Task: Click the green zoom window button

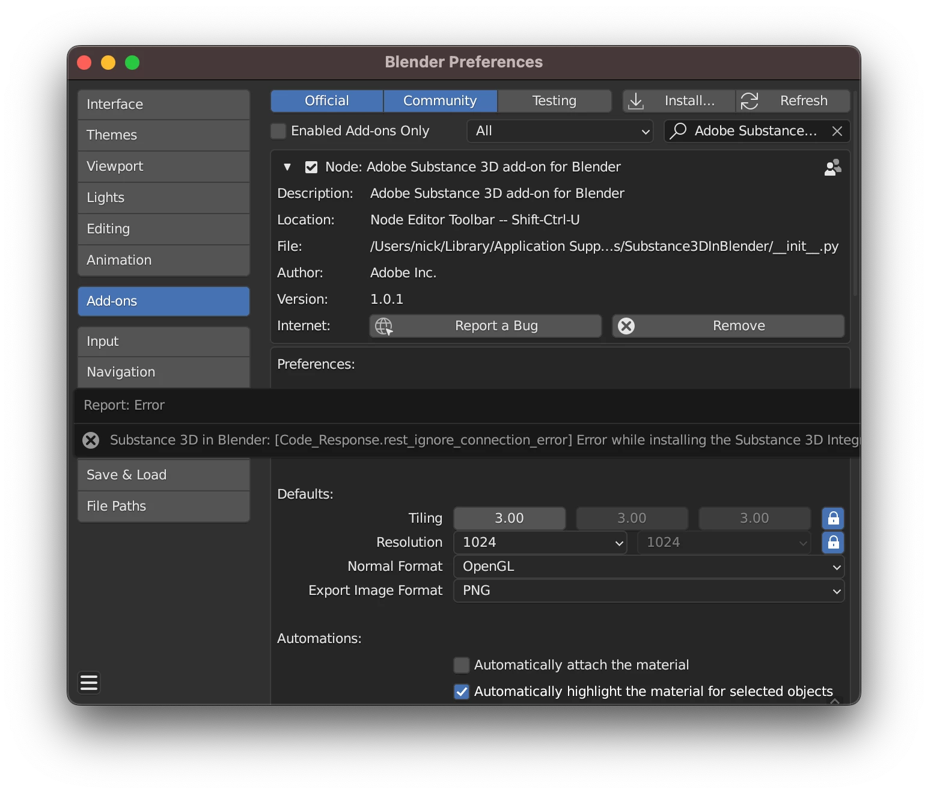Action: (x=132, y=63)
